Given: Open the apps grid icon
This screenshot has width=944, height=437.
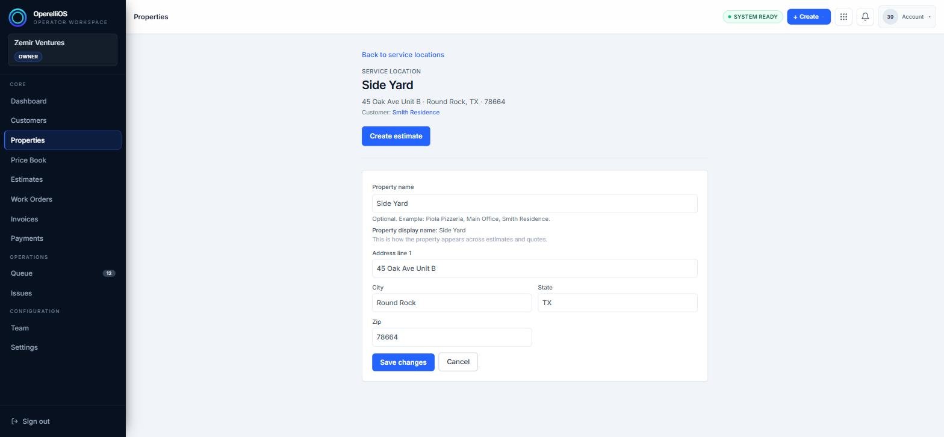Looking at the screenshot, I should point(843,17).
